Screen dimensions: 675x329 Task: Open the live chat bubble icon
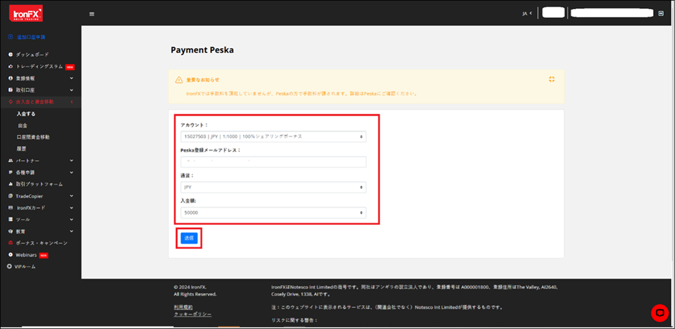(x=660, y=313)
